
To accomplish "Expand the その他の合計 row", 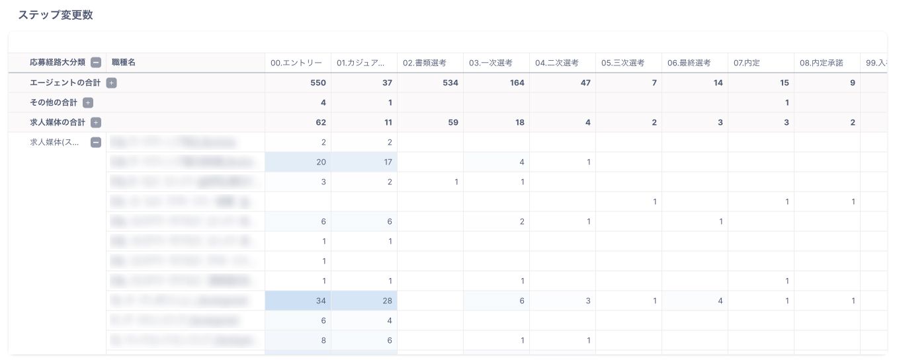I will pyautogui.click(x=88, y=102).
